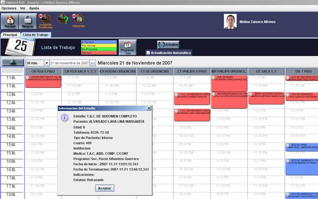Click the Principal home icon
This screenshot has width=318, height=199.
[10, 21]
